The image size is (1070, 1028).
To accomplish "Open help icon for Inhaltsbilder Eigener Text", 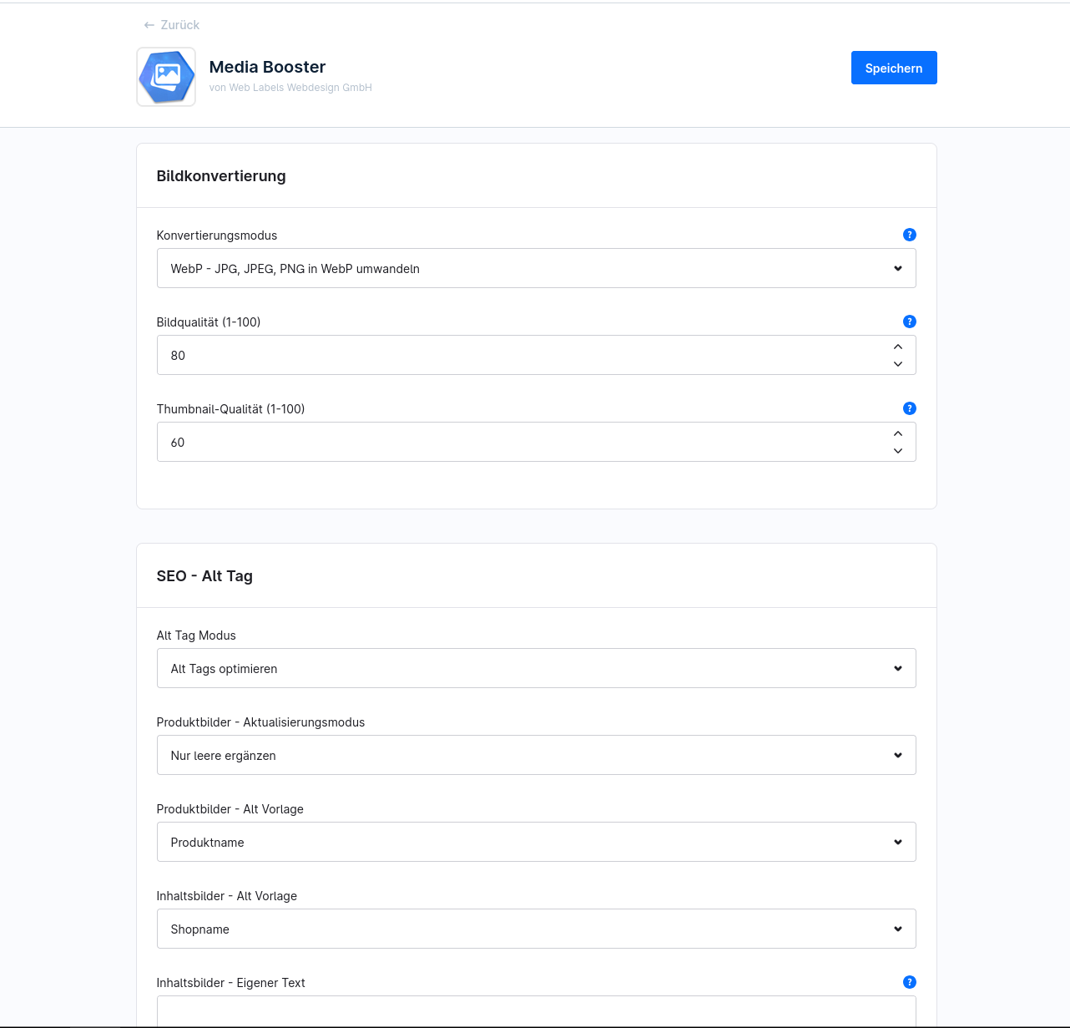I will tap(910, 982).
